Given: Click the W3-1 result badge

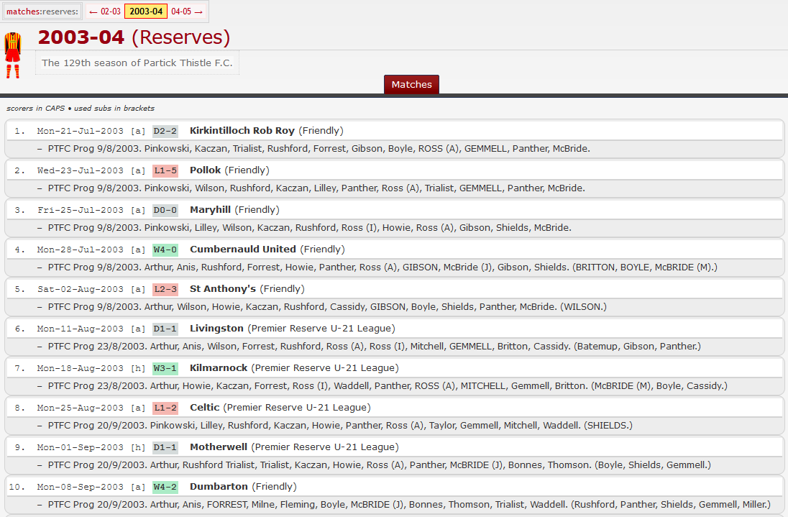Looking at the screenshot, I should [165, 368].
